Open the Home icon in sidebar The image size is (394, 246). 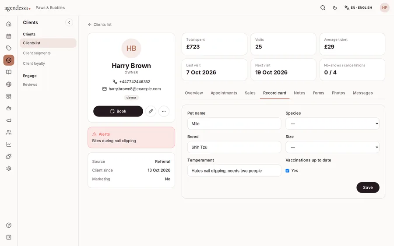point(9,24)
